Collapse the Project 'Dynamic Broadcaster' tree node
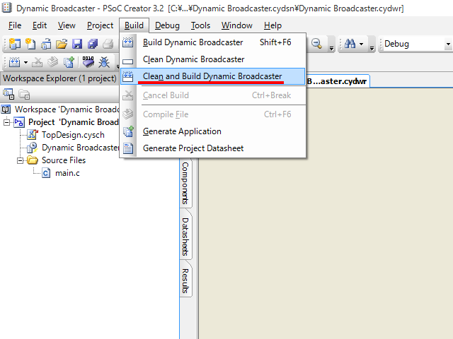Viewport: 453px width, 339px height. tap(6, 122)
